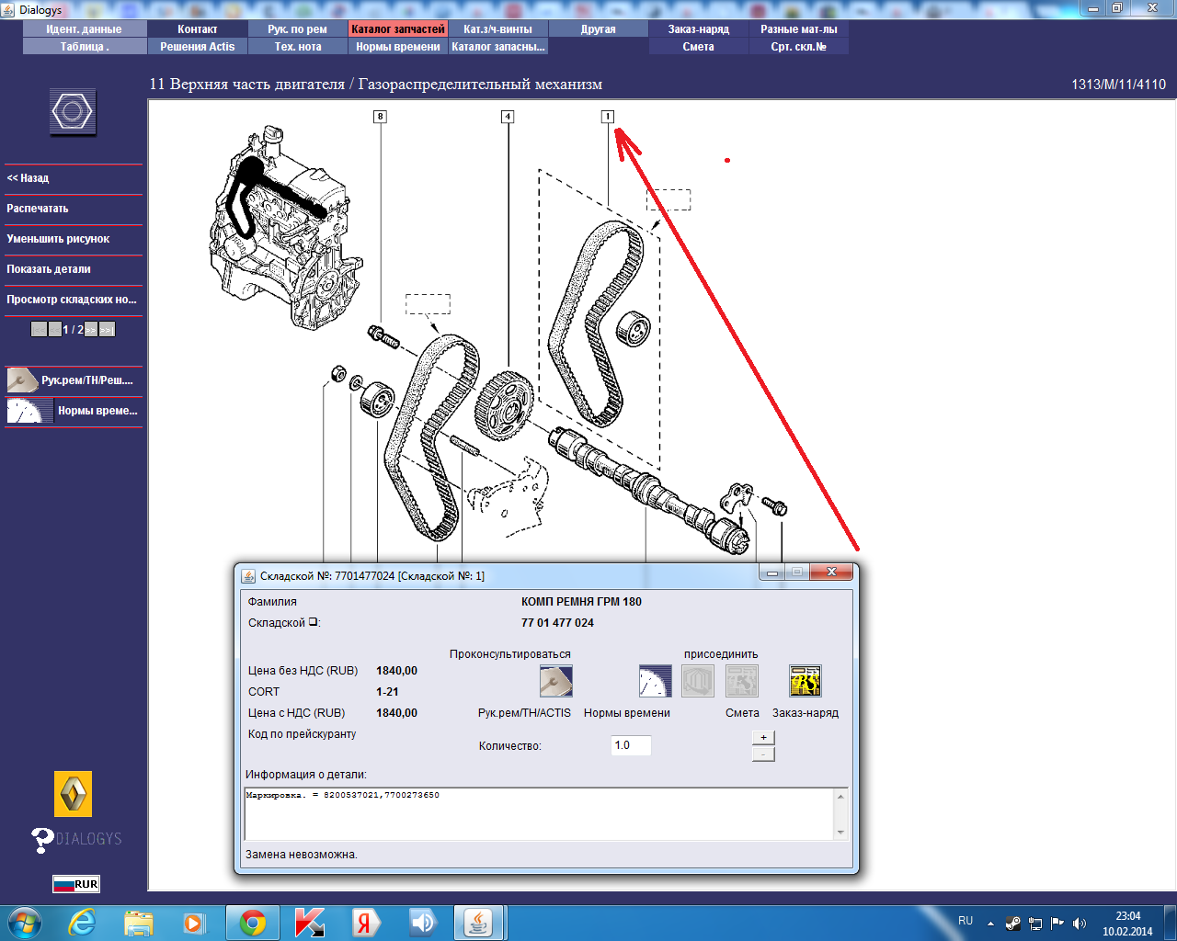
Task: Open the Идент. данные tab
Action: [x=84, y=29]
